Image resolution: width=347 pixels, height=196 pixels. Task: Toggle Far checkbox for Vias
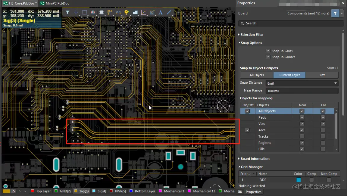323,124
